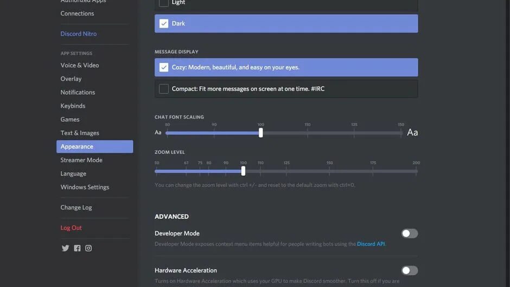Open Discord's Facebook page icon
510x287 pixels.
pyautogui.click(x=77, y=248)
